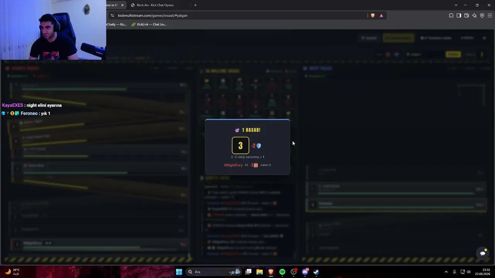Open Steam from the taskbar

316,272
